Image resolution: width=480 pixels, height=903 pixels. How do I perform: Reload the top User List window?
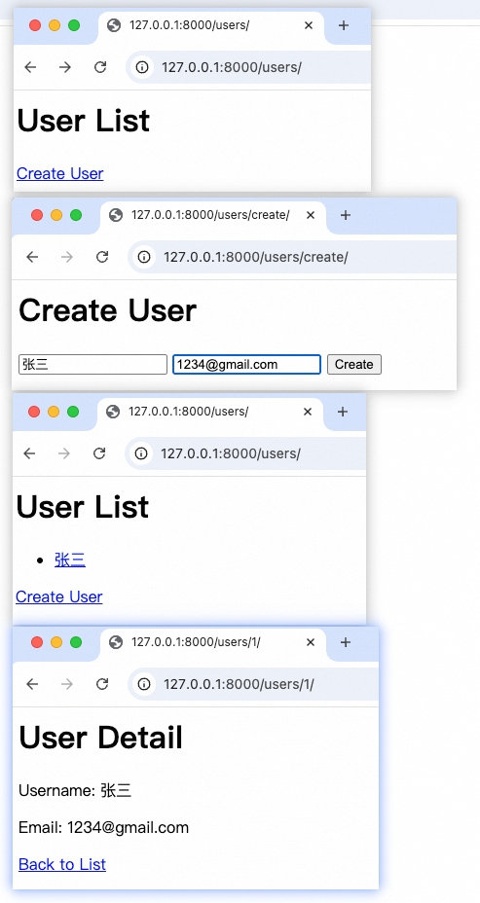point(100,67)
